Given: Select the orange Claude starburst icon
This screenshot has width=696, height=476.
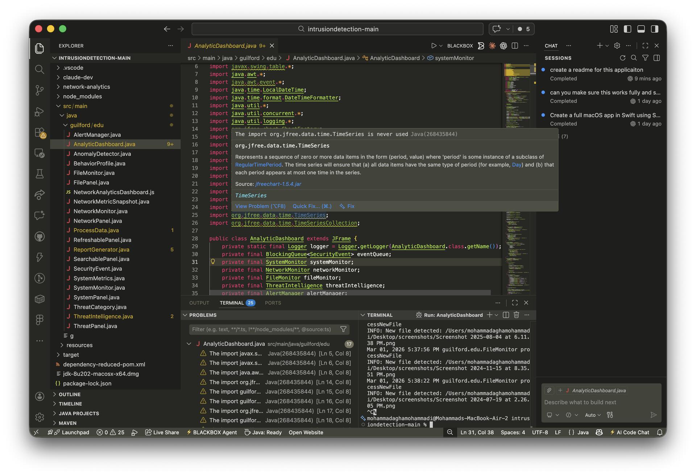Looking at the screenshot, I should click(x=492, y=46).
